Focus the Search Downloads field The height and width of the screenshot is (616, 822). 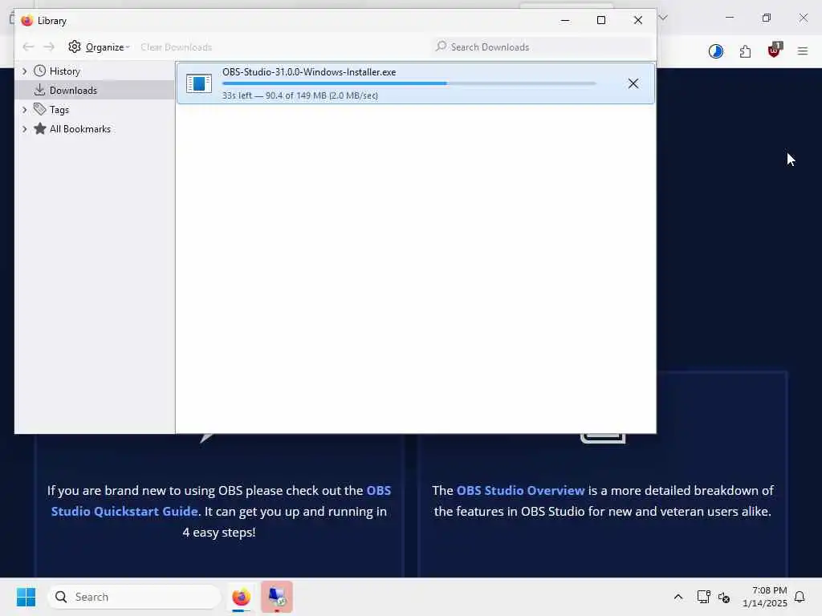click(x=542, y=47)
